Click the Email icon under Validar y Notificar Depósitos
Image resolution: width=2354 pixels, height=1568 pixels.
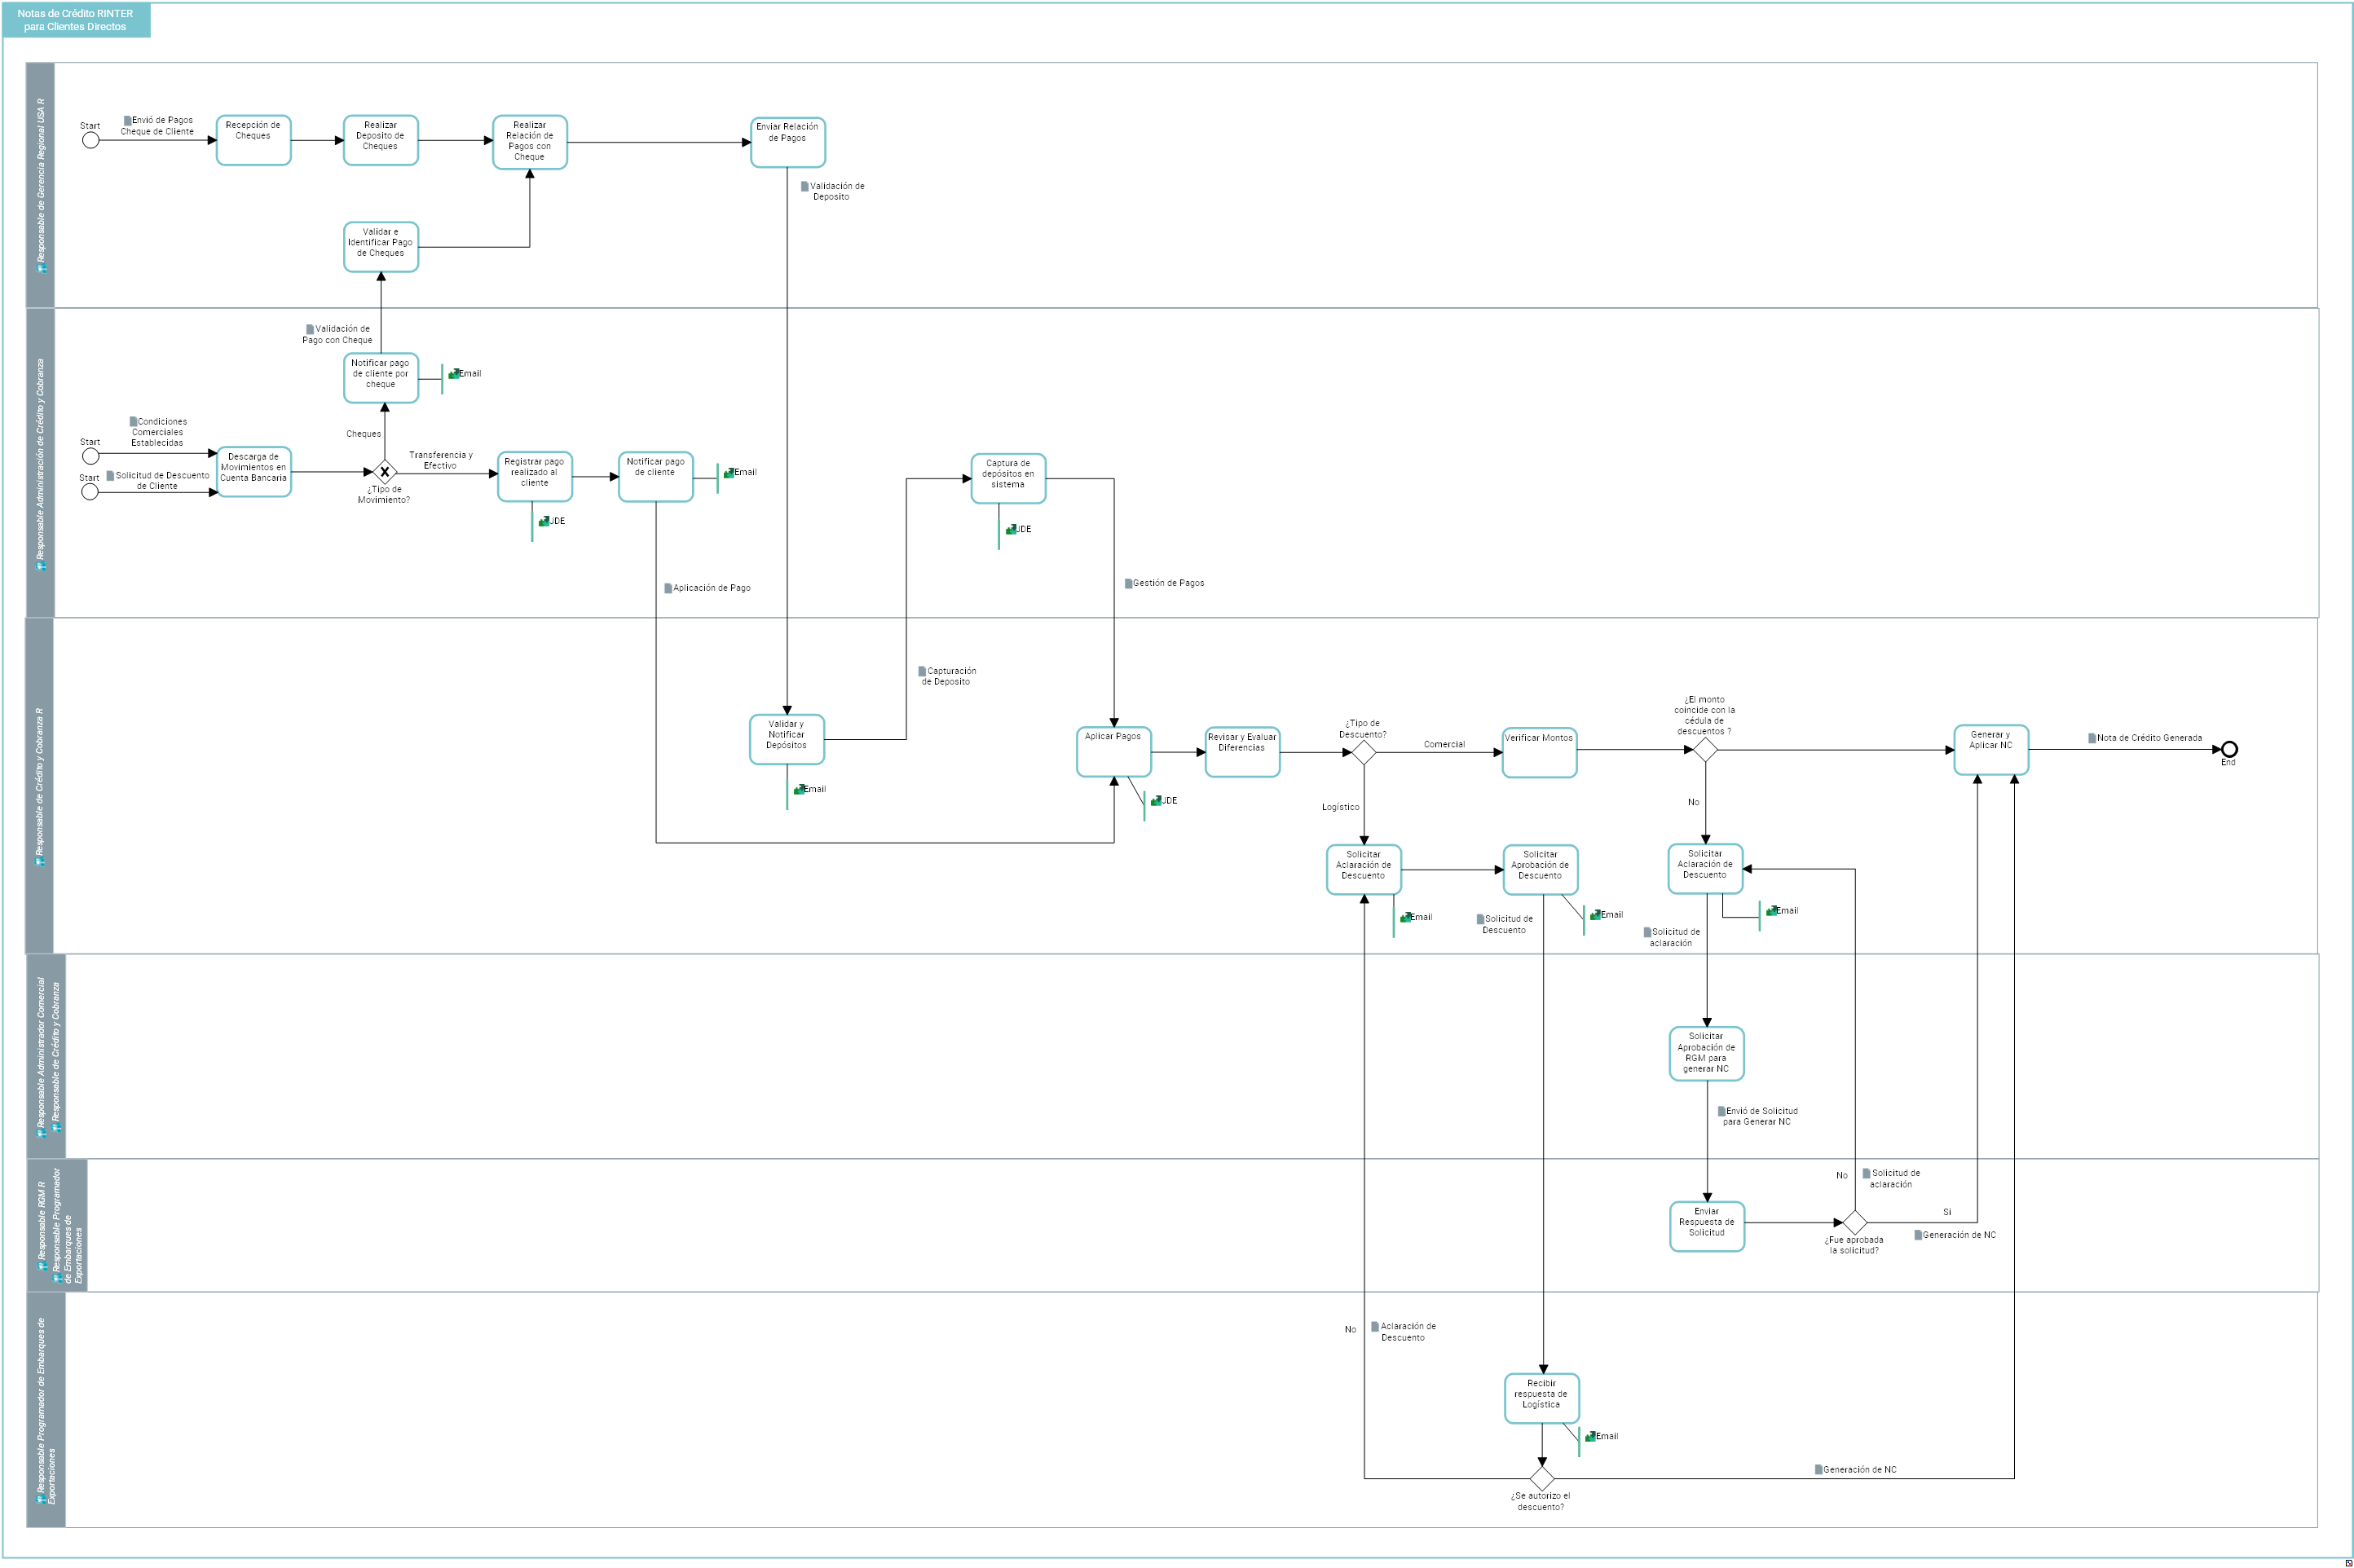click(799, 790)
